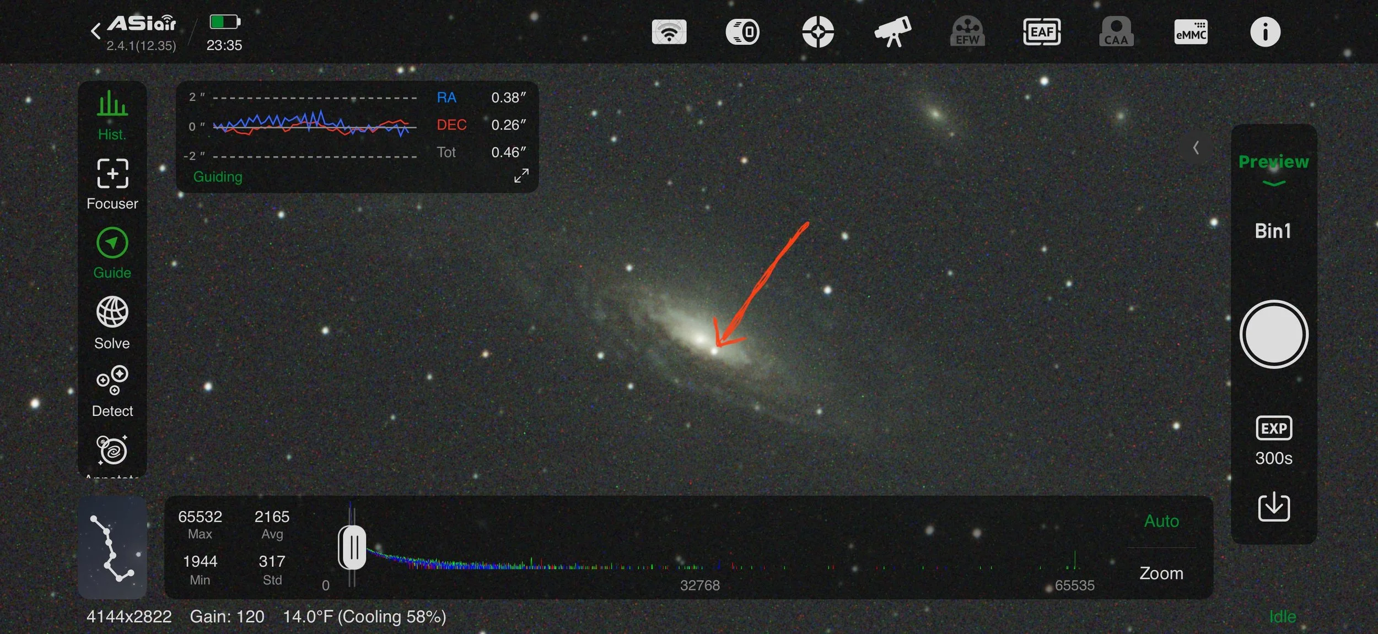Image resolution: width=1378 pixels, height=634 pixels.
Task: Open the Preview mode dropdown
Action: tap(1273, 168)
